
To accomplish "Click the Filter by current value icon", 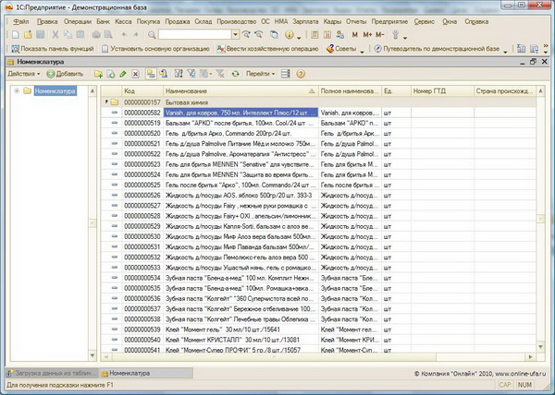I will [x=191, y=74].
